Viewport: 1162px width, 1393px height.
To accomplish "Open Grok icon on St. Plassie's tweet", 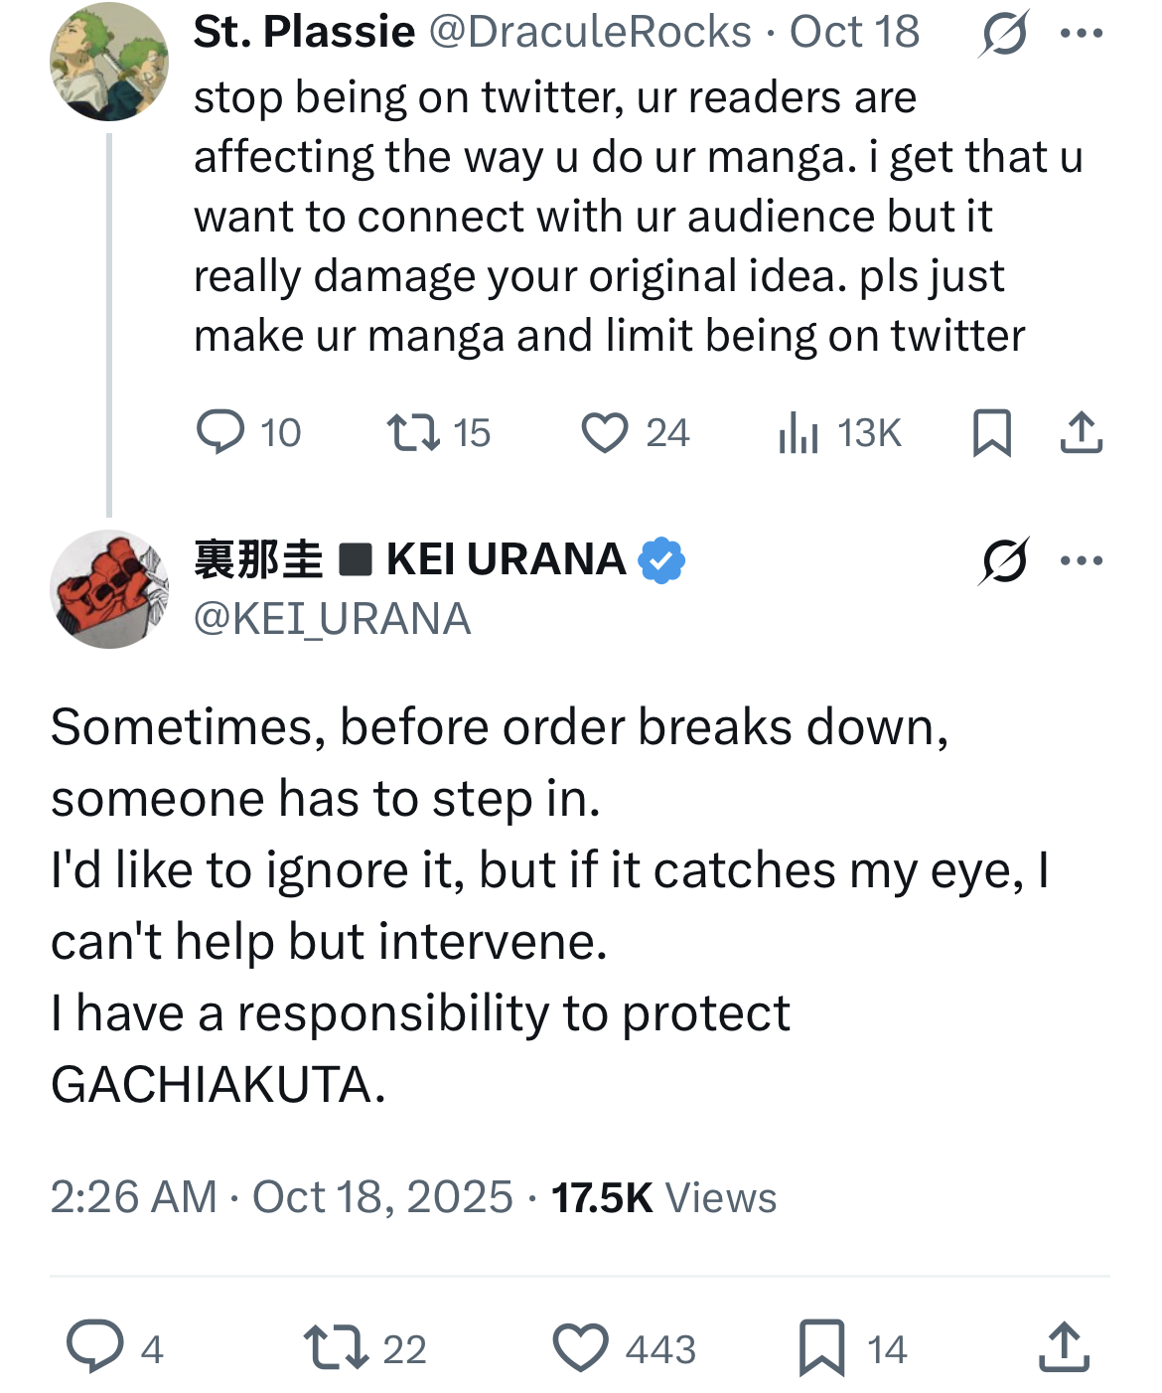I will tap(1003, 36).
